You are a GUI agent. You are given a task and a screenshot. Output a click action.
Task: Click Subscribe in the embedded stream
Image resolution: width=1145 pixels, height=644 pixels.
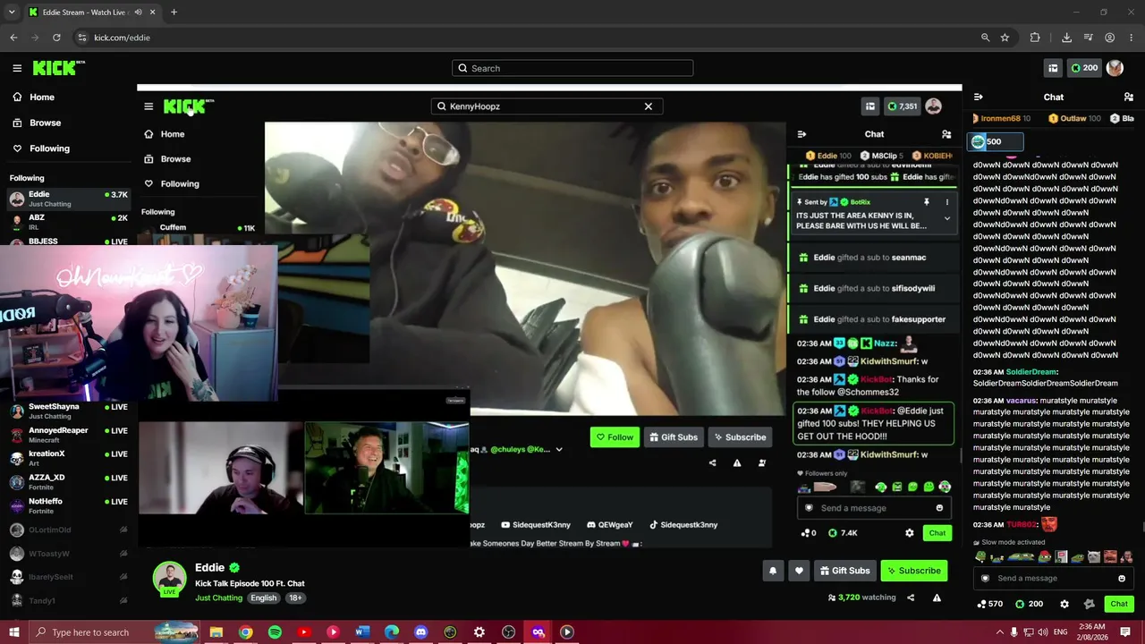pyautogui.click(x=740, y=437)
